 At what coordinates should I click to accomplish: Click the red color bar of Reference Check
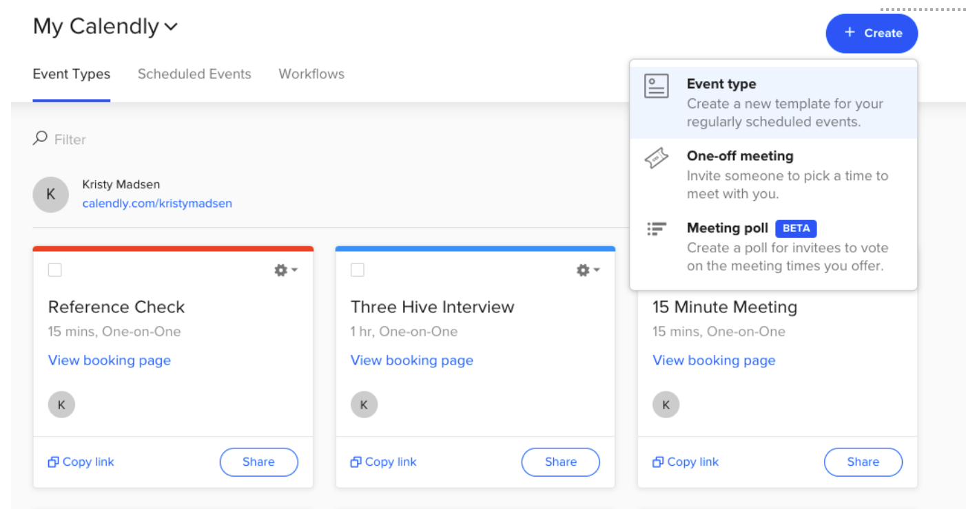click(x=173, y=248)
